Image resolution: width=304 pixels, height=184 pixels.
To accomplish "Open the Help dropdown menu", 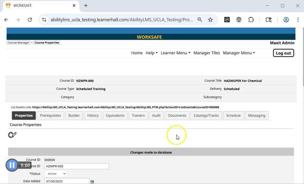I will coord(151,53).
